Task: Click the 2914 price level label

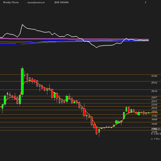Action: [x=154, y=83]
